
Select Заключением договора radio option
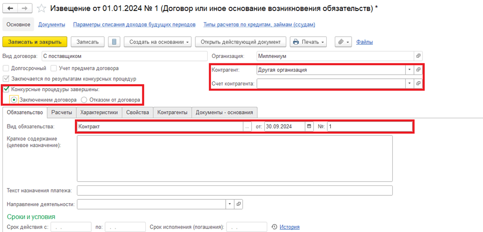click(x=13, y=100)
